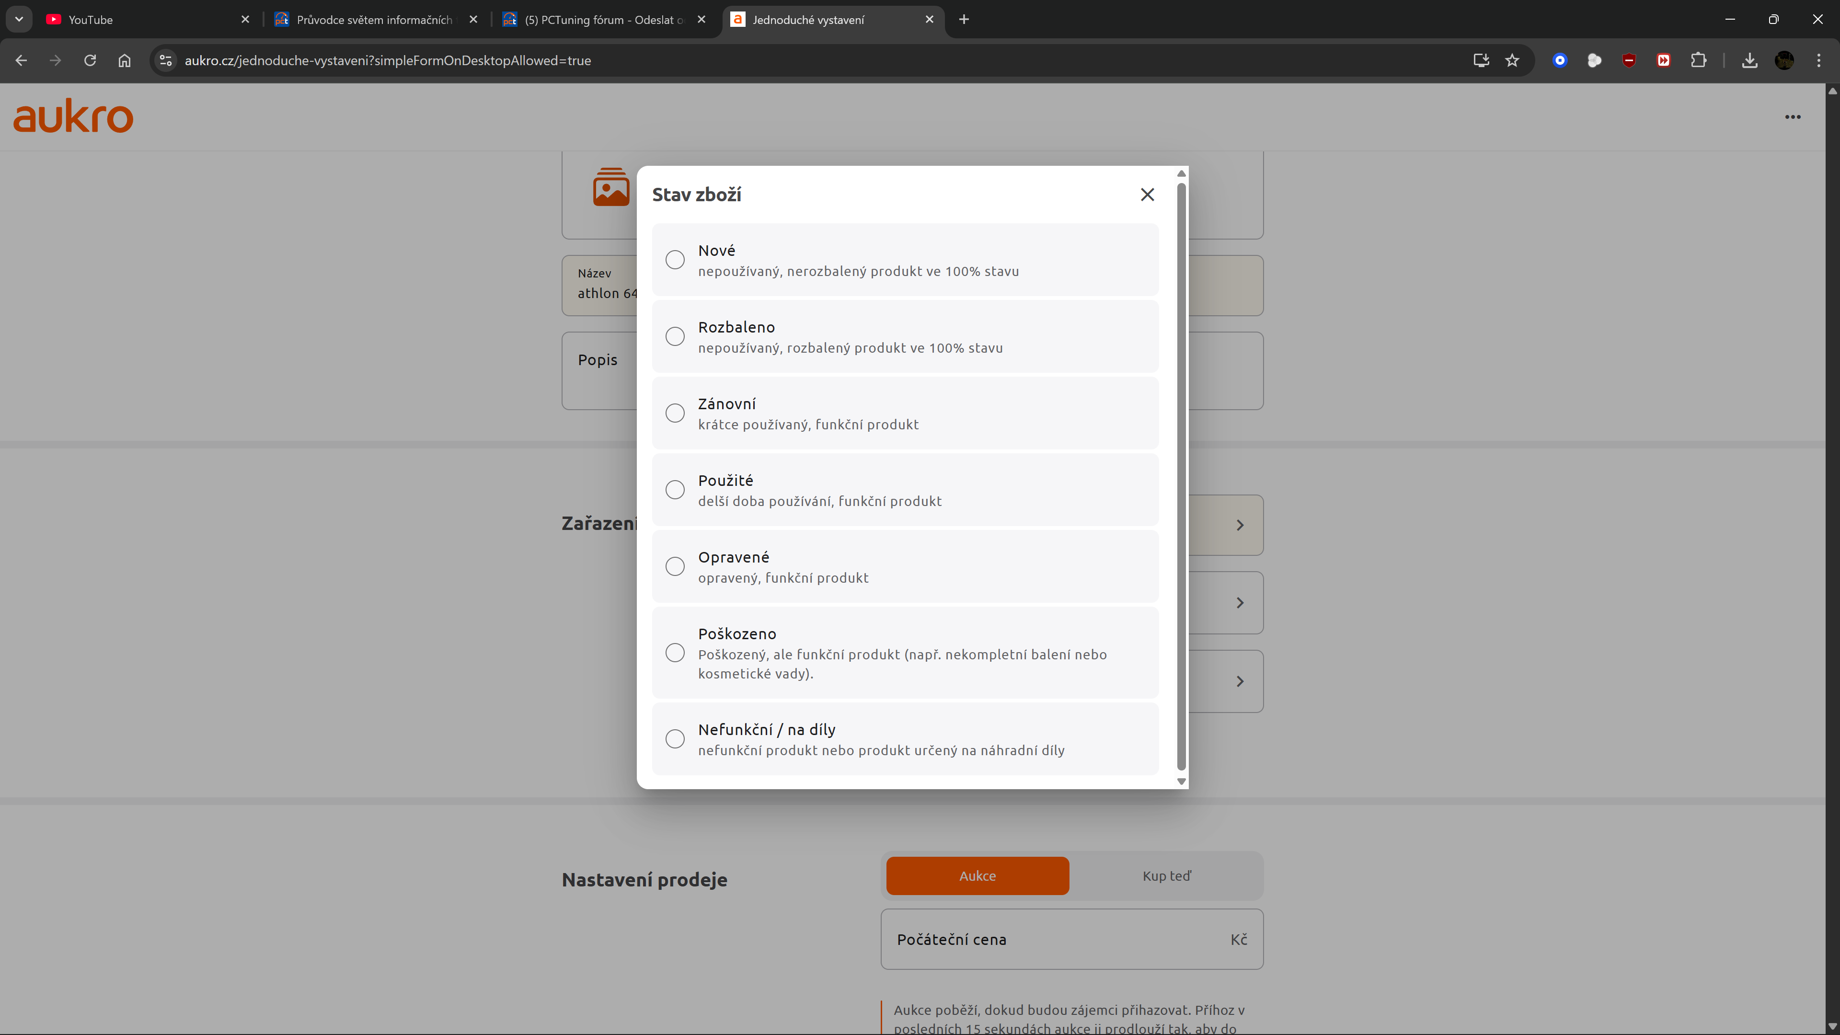
Task: Bookmark this page with the star icon
Action: (x=1512, y=61)
